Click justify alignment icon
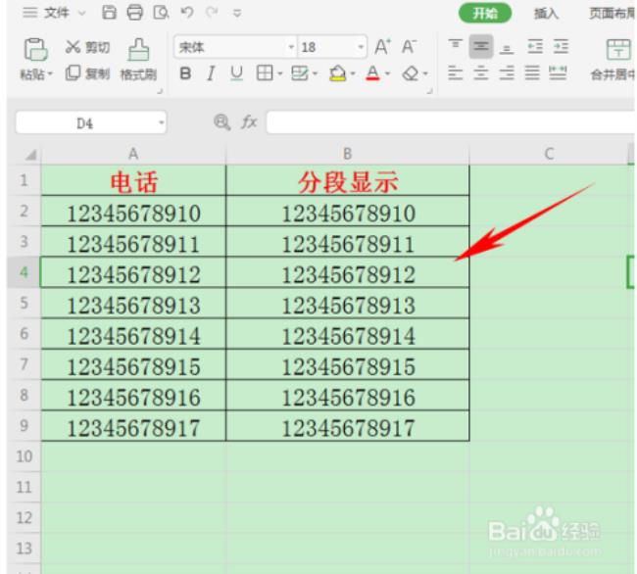 click(x=532, y=73)
